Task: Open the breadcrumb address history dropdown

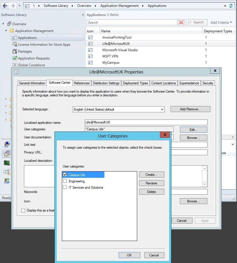Action: (225, 6)
